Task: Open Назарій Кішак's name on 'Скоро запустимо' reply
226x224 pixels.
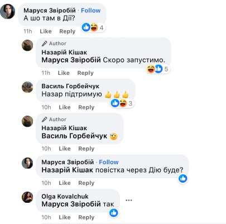Action: pos(64,53)
